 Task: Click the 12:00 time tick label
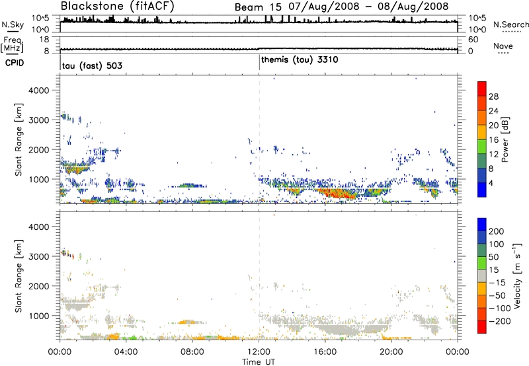(x=259, y=352)
